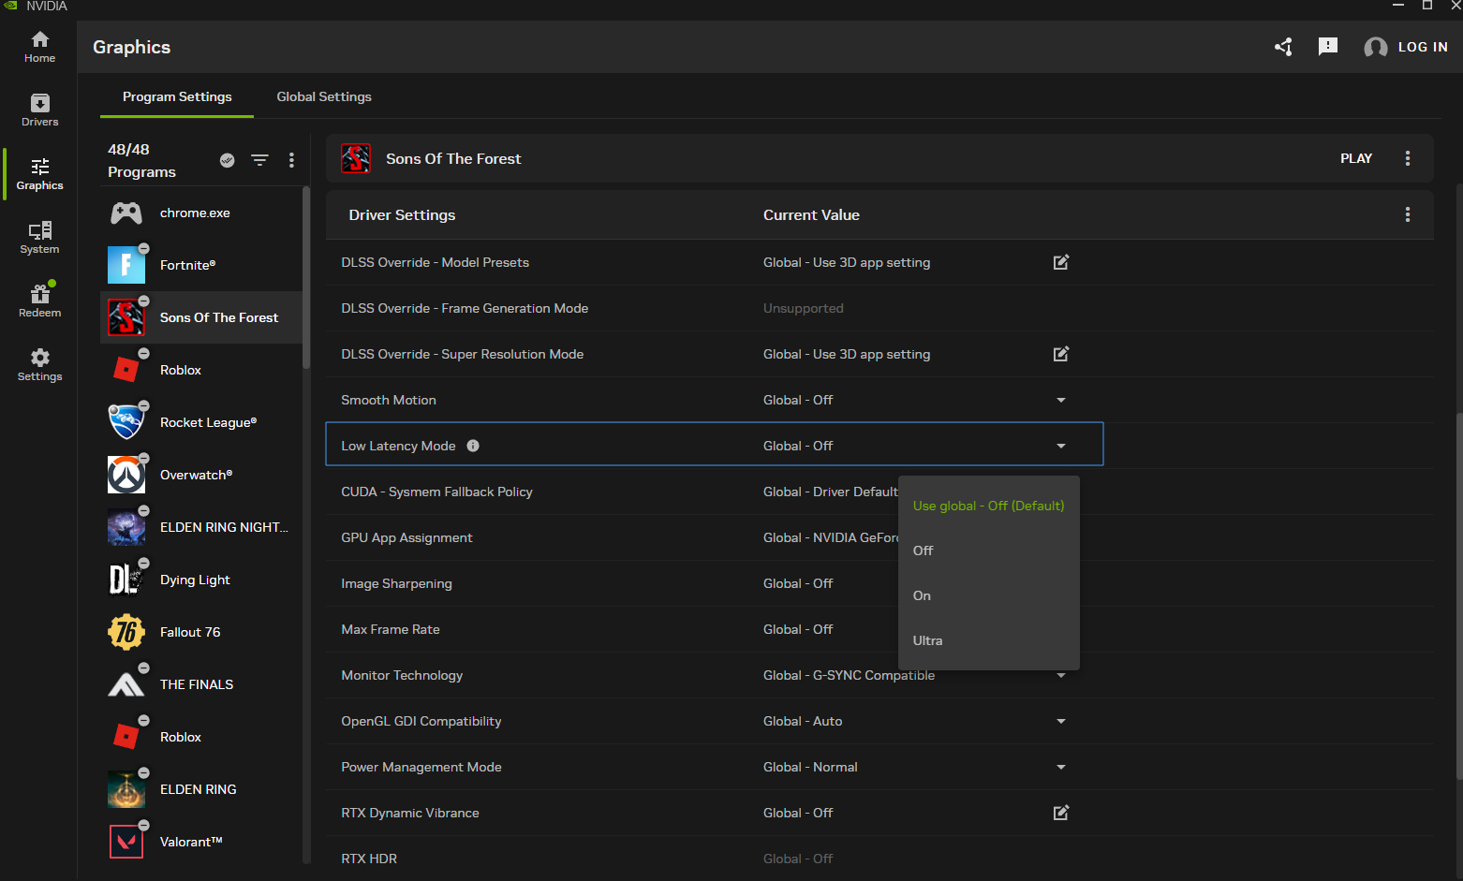Open programs list more options menu
The height and width of the screenshot is (881, 1463).
[x=291, y=160]
